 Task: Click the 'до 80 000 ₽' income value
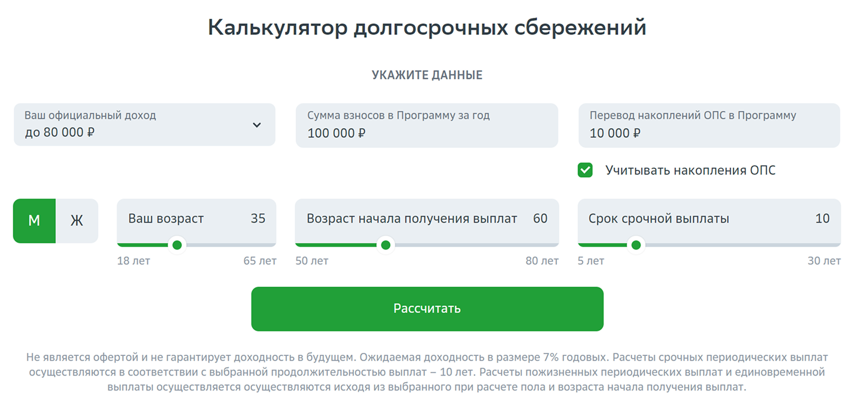[59, 133]
